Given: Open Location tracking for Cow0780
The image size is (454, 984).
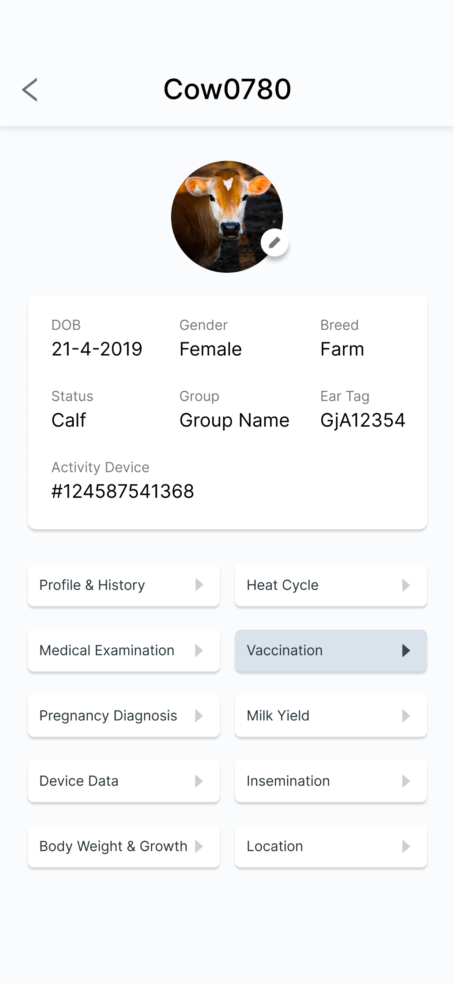Looking at the screenshot, I should tap(331, 846).
